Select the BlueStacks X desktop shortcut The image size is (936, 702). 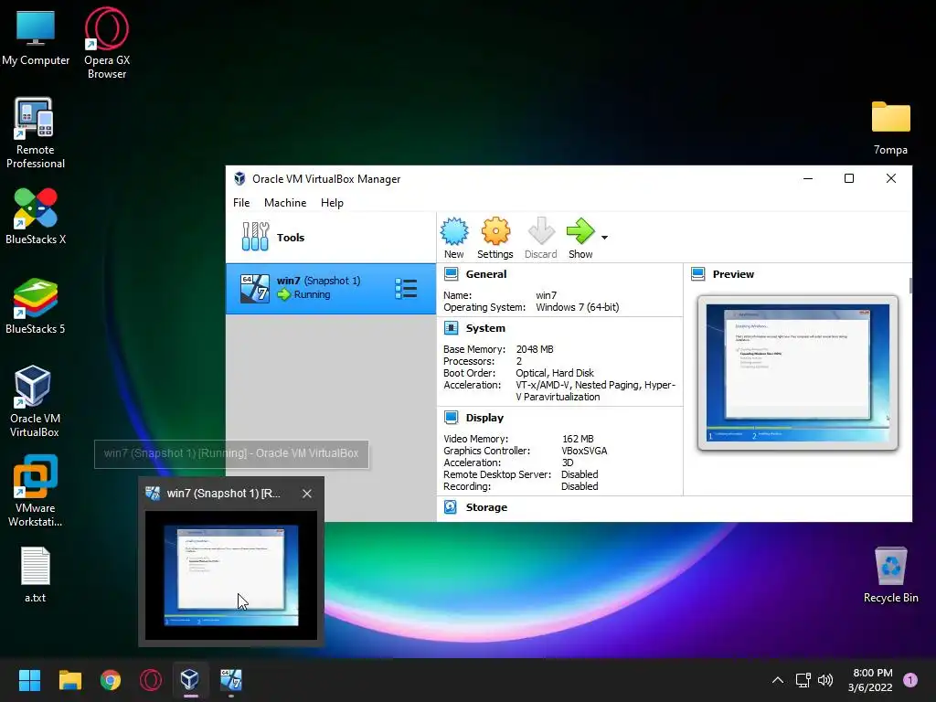pyautogui.click(x=36, y=216)
